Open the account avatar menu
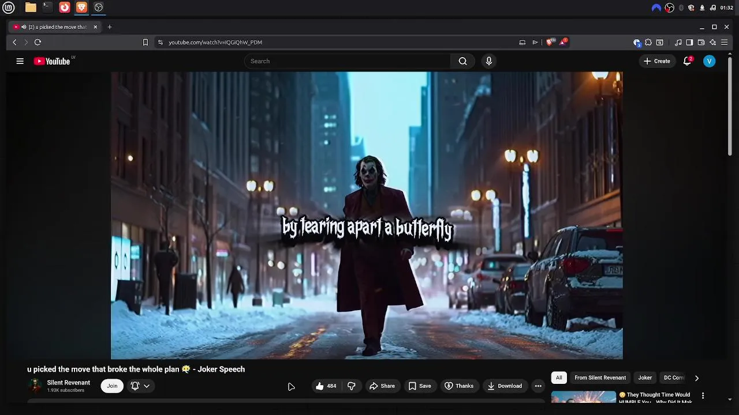 point(710,61)
